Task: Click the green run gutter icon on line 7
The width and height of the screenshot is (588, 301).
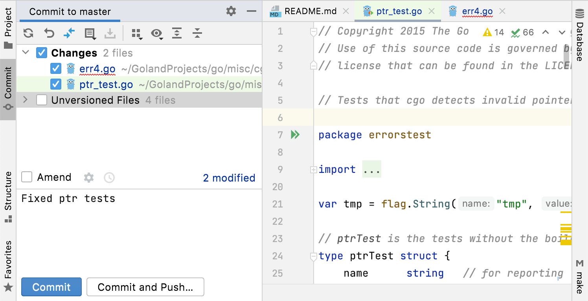Action: 295,135
